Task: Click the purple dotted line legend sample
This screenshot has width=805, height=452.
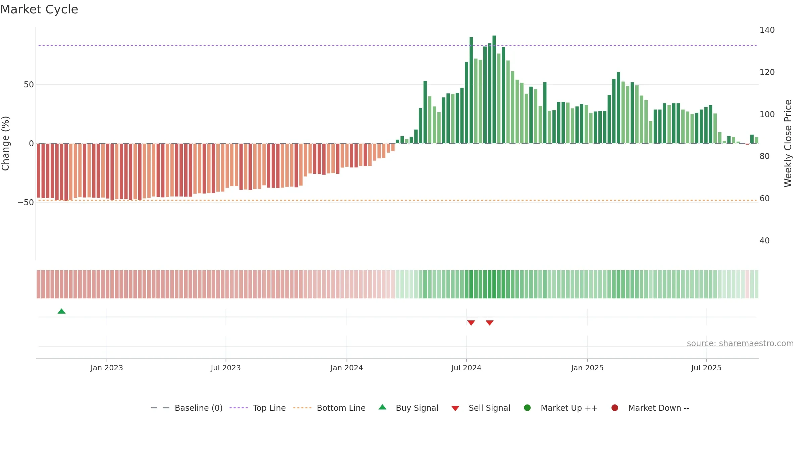Action: tap(238, 408)
